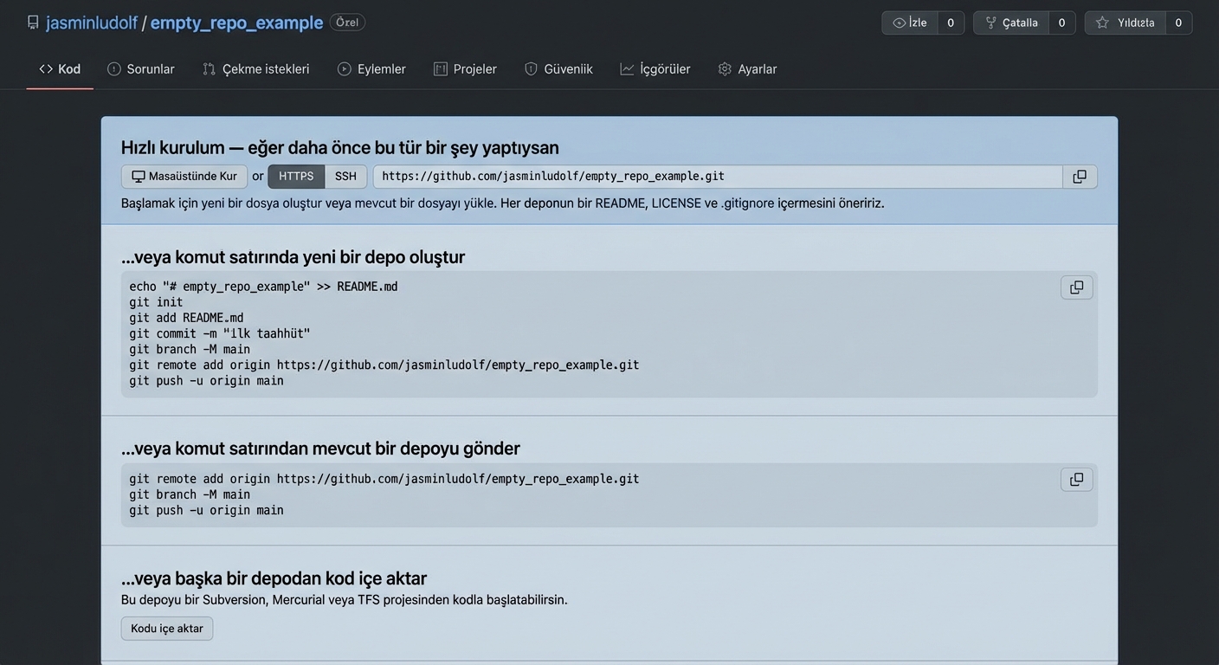Click the repository book icon beside jasminludolf
Screen dimensions: 1219x665
33,23
